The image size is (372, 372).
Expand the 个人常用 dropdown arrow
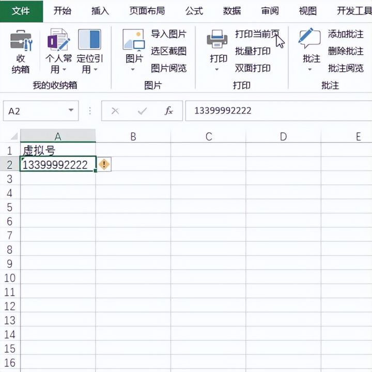point(64,70)
